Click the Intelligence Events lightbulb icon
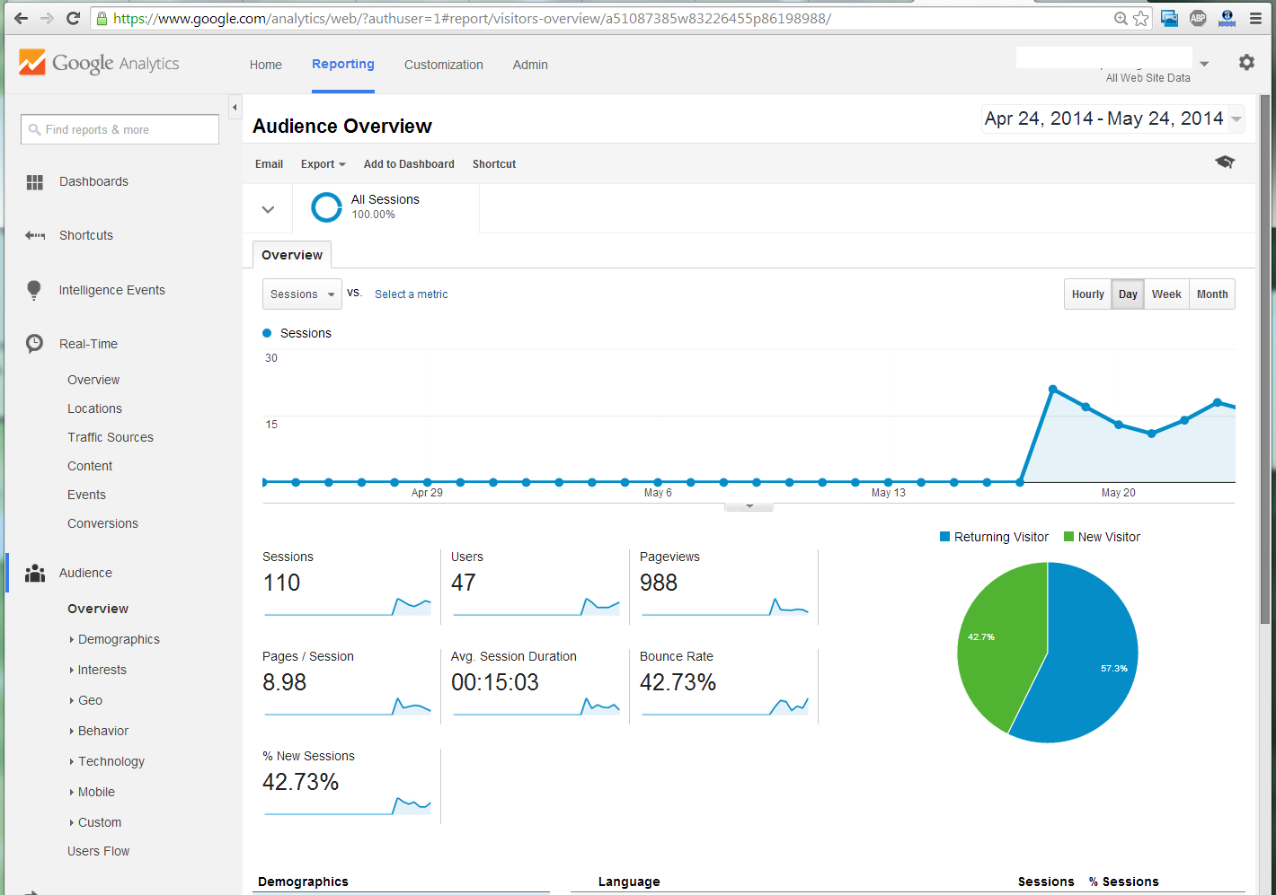1276x895 pixels. (x=34, y=290)
